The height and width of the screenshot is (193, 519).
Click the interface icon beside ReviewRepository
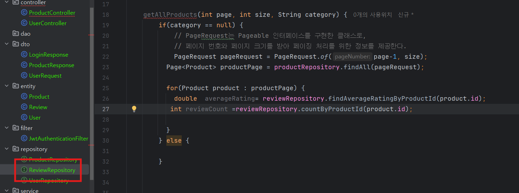(x=24, y=170)
